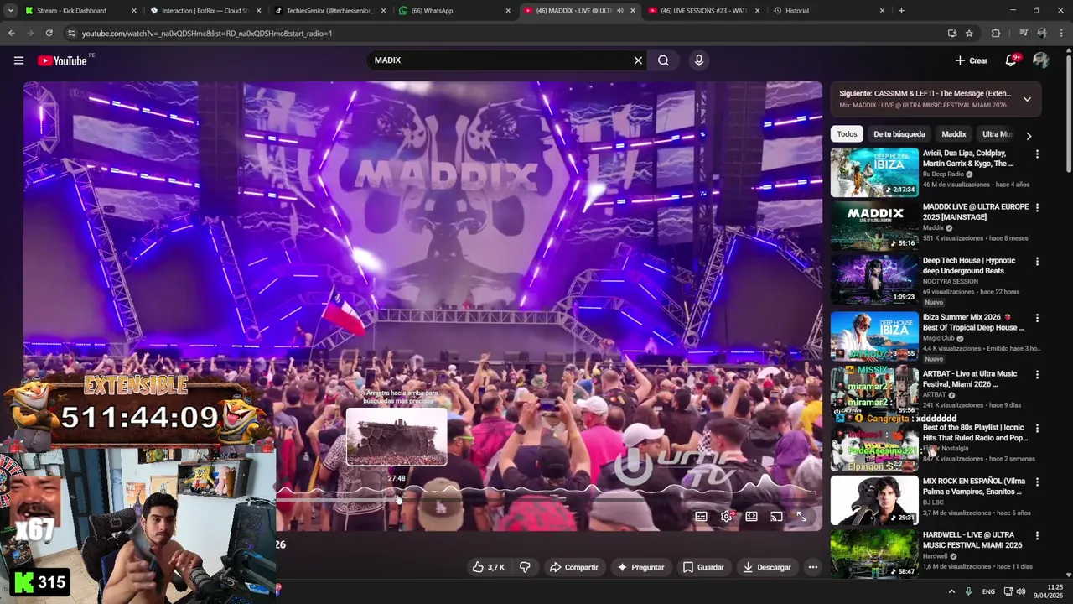Cast video with the player's Cast icon
The image size is (1073, 604).
pyautogui.click(x=776, y=517)
